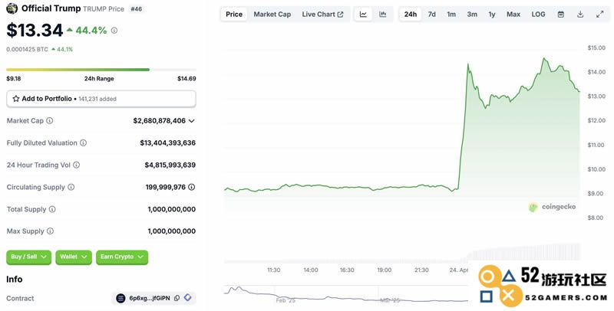The width and height of the screenshot is (614, 311).
Task: Click the $15.00 price axis label
Action: (x=596, y=47)
